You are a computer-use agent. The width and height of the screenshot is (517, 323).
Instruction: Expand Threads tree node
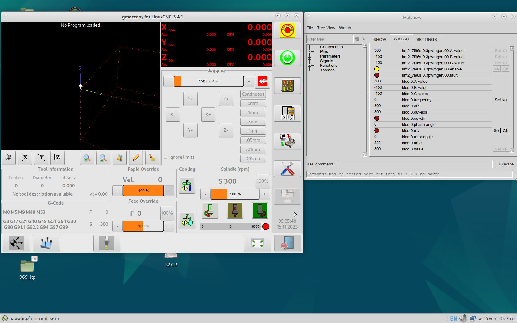coord(309,70)
